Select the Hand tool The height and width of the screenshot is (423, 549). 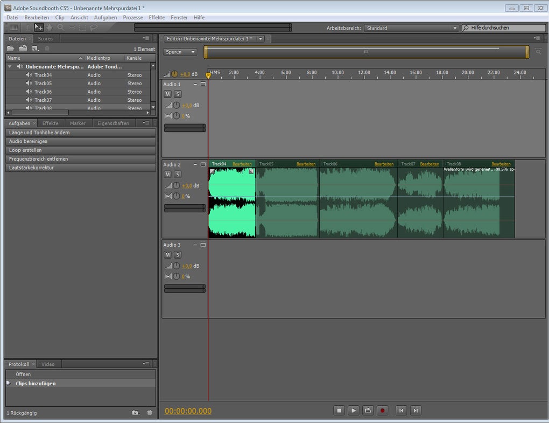50,27
